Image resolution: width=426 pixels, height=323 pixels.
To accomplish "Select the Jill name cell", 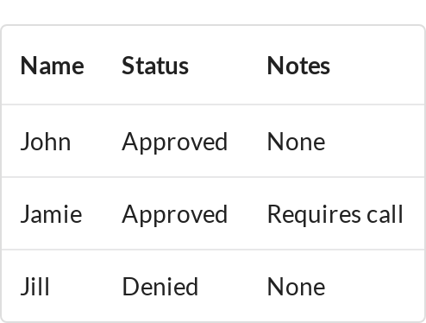I will 35,287.
